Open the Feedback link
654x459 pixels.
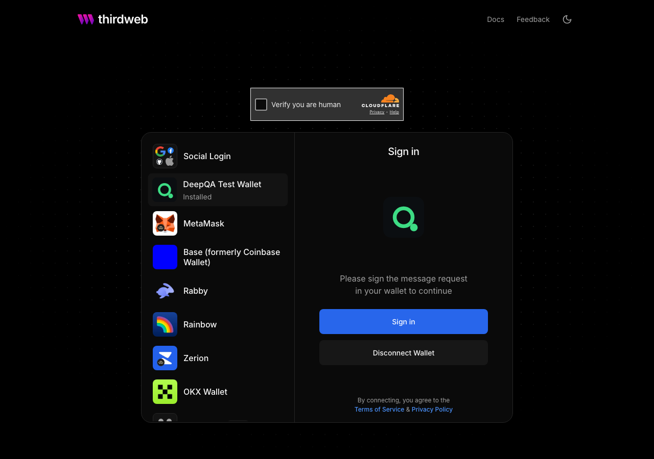tap(533, 19)
